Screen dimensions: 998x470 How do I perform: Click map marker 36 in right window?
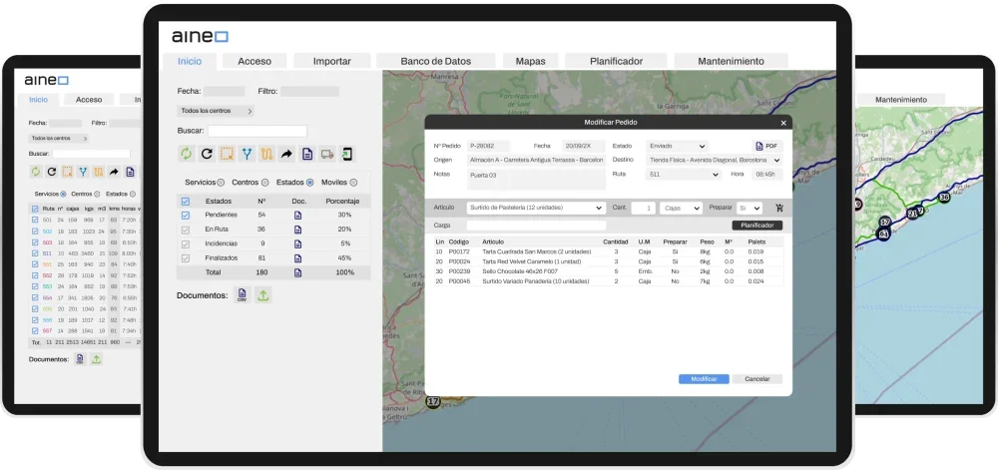point(944,198)
